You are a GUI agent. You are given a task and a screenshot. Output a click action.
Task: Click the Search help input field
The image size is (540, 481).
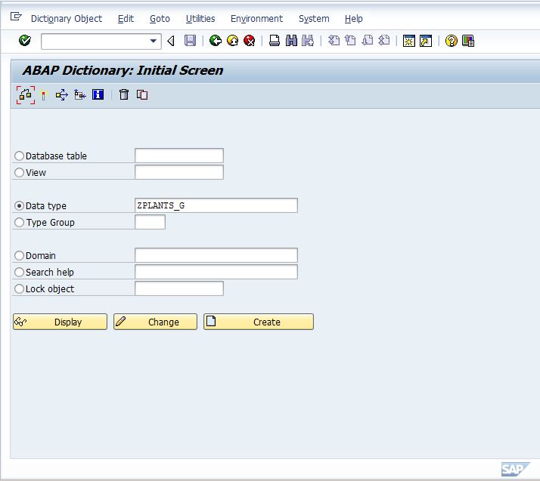point(216,272)
